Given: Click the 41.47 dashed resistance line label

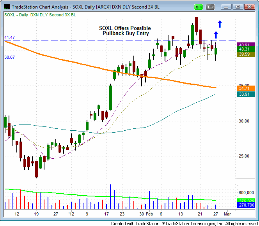Looking at the screenshot, I should coord(10,37).
